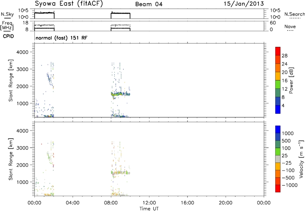Pick the red top segment of power colorbar
Viewport: 305px width, 211px height.
click(x=278, y=51)
